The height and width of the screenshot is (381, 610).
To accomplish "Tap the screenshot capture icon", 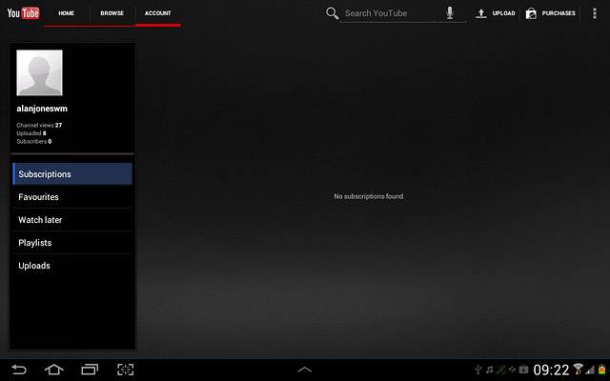I will pyautogui.click(x=125, y=370).
